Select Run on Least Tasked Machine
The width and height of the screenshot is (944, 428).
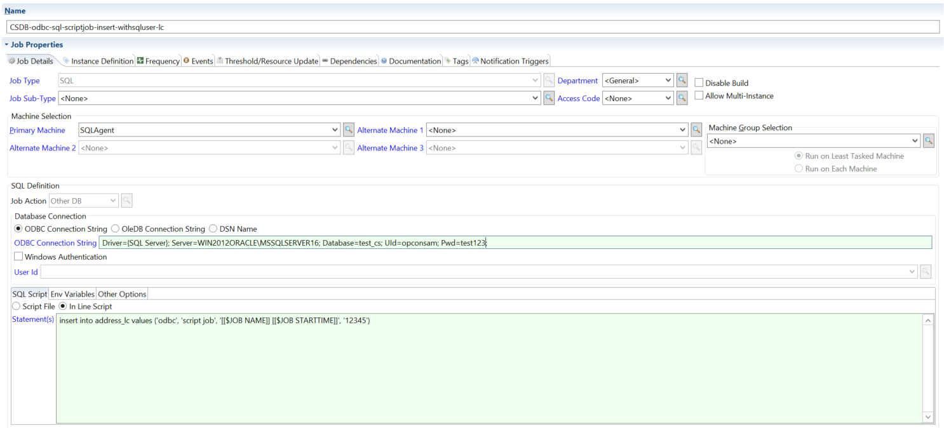point(799,156)
